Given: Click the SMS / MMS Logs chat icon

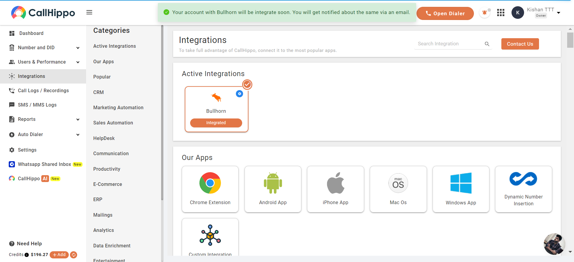Looking at the screenshot, I should pos(12,105).
